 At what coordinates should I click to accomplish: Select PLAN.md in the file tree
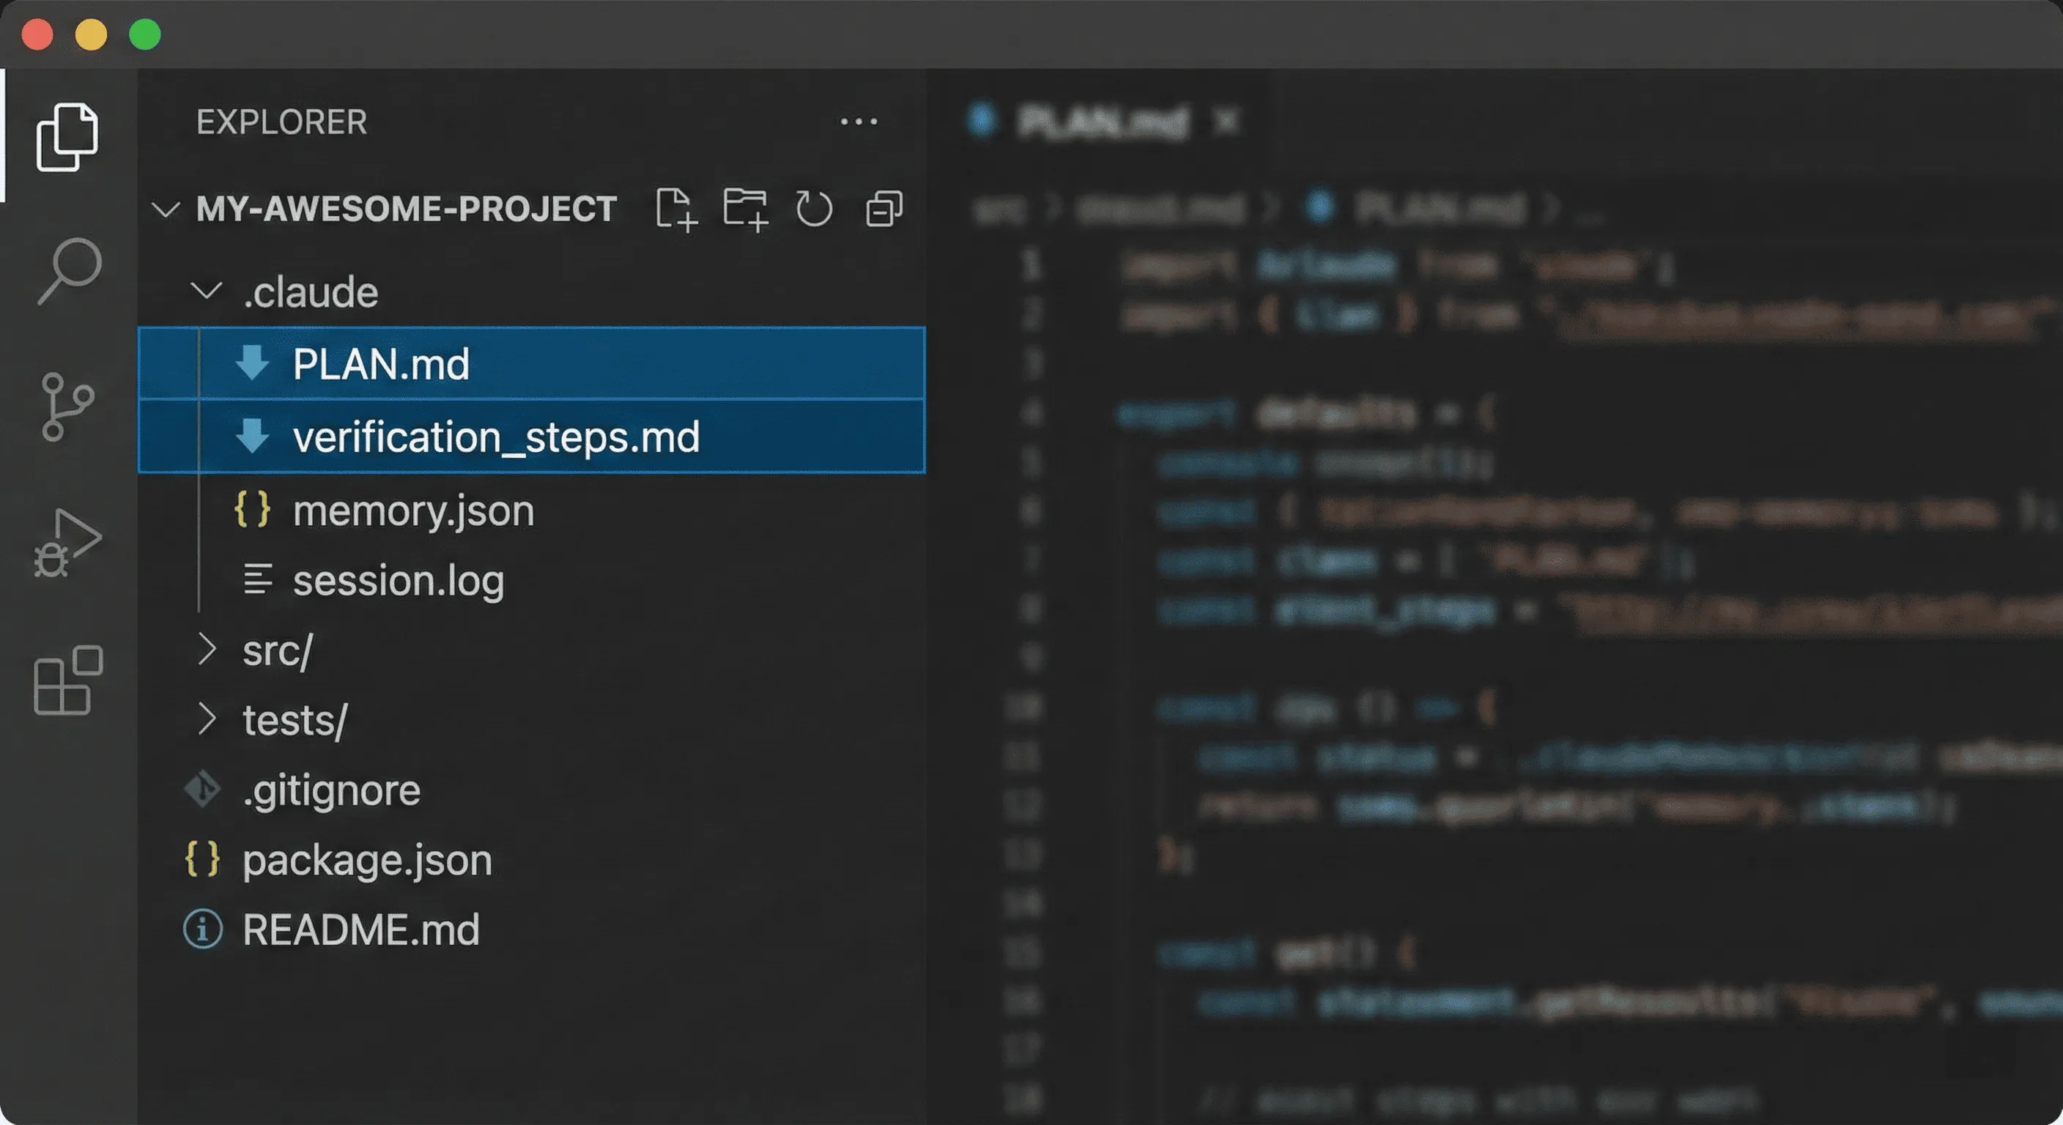532,363
